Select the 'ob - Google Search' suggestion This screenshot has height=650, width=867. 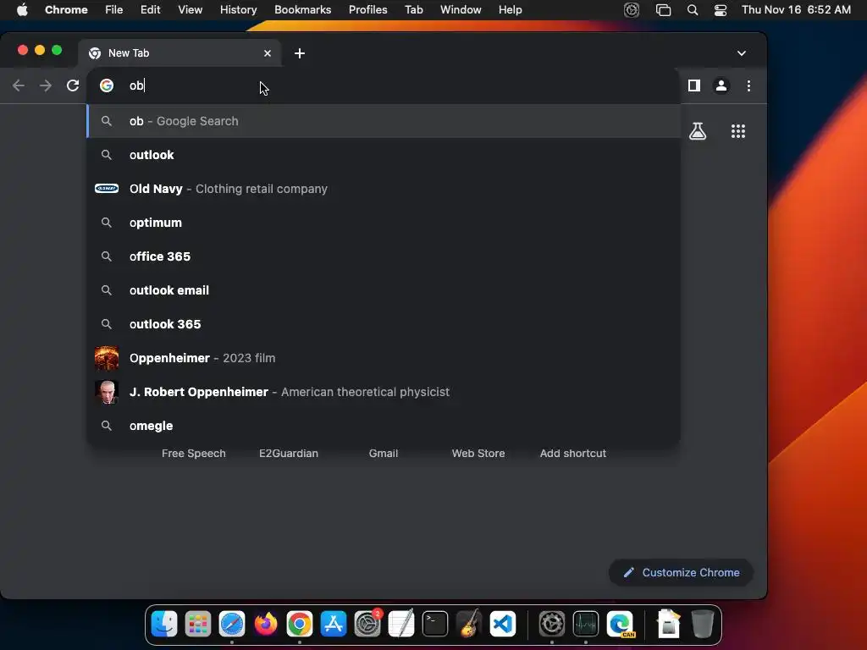click(384, 121)
